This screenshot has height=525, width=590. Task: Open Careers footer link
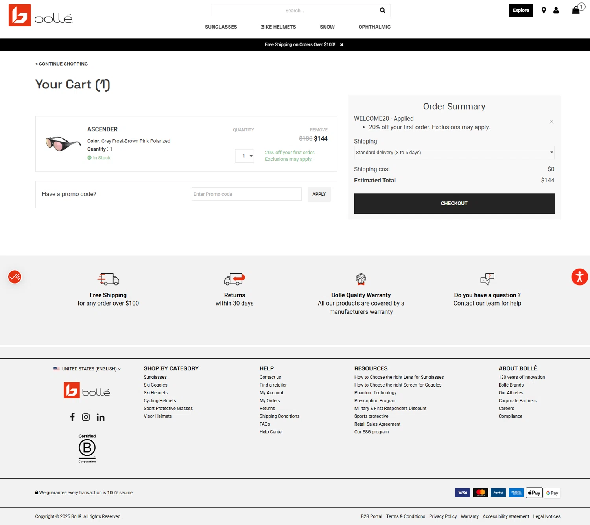pos(506,409)
